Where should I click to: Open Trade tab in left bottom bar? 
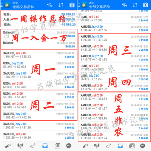pyautogui.click(x=33, y=146)
